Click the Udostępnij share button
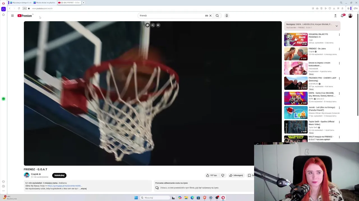 pos(236,175)
